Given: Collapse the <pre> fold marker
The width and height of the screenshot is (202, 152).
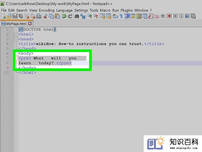Looking at the screenshot, I should 17,58.
